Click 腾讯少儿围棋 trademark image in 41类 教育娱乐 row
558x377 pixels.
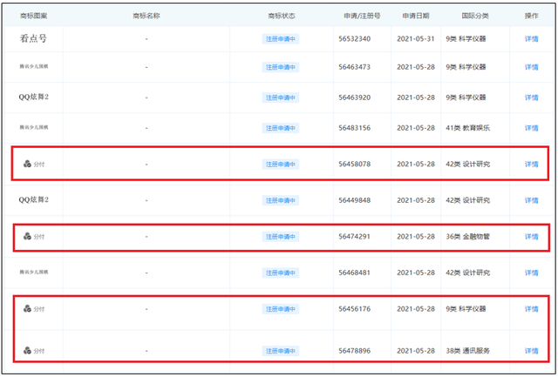(x=34, y=127)
